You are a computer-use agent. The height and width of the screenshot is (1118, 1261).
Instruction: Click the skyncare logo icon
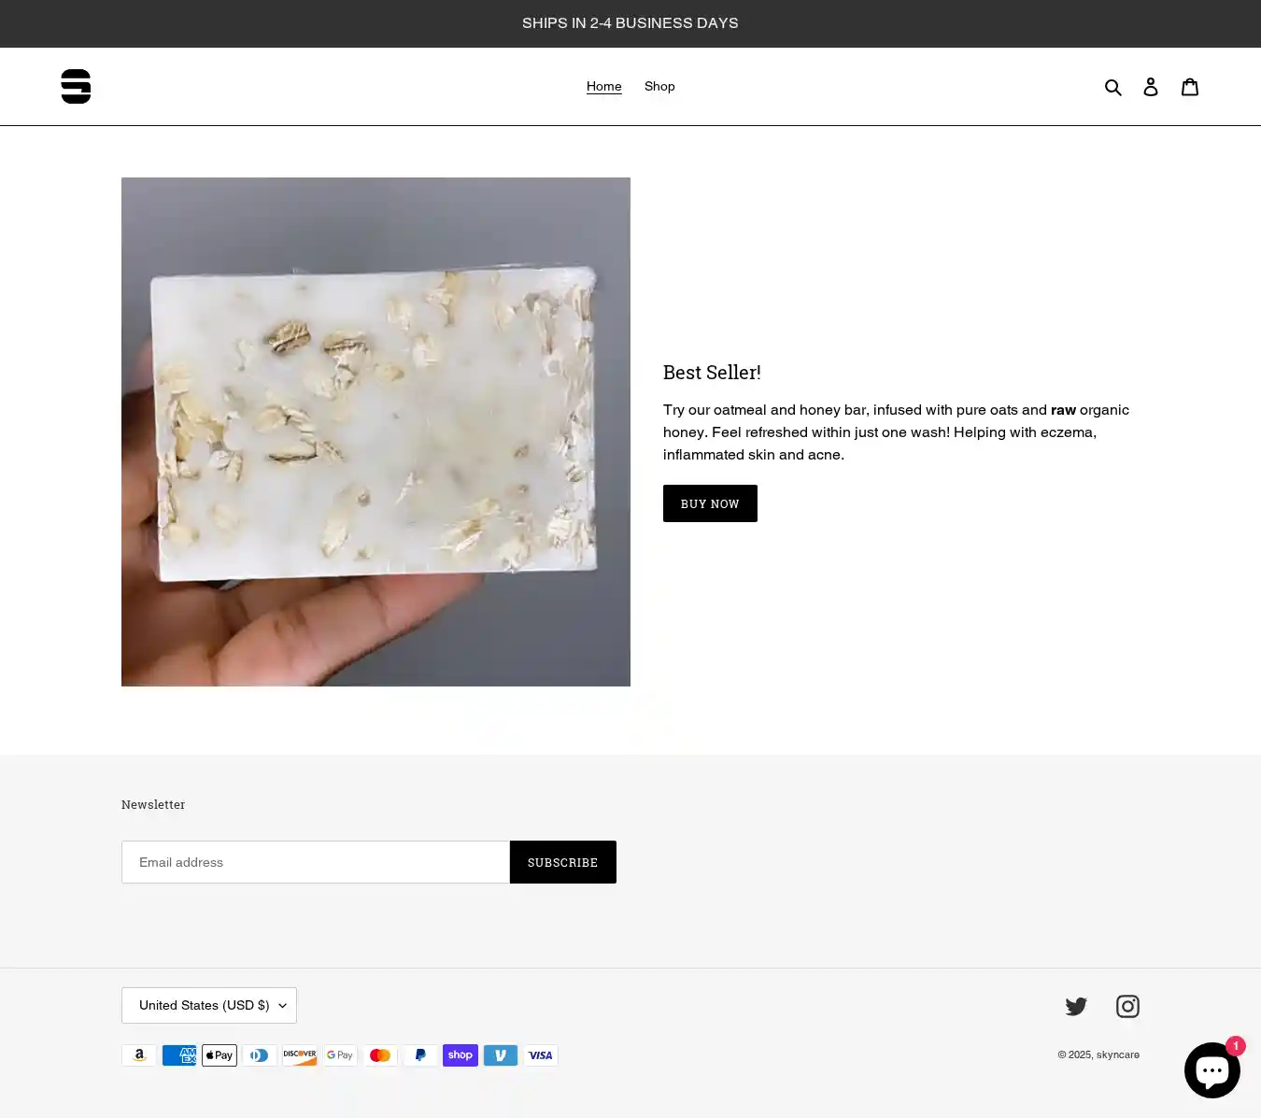(76, 86)
